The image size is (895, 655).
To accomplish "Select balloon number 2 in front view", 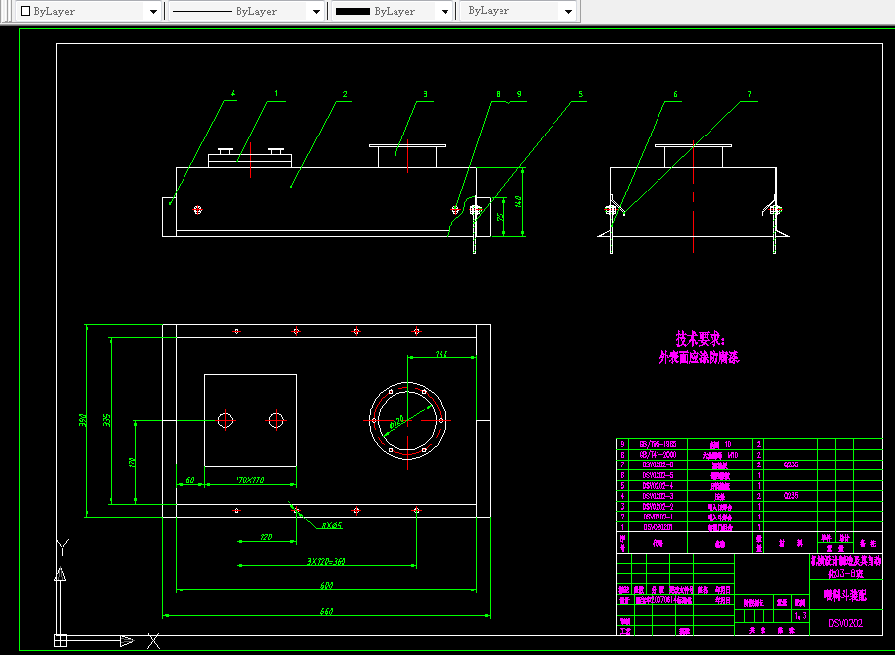I will click(345, 94).
